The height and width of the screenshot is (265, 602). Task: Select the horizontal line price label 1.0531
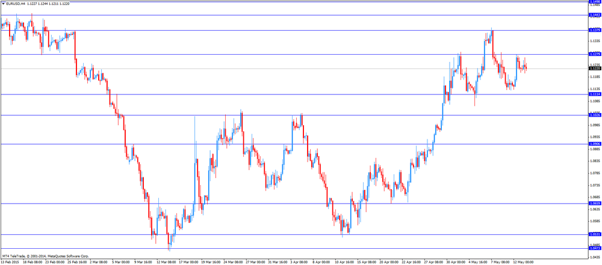[x=595, y=234]
